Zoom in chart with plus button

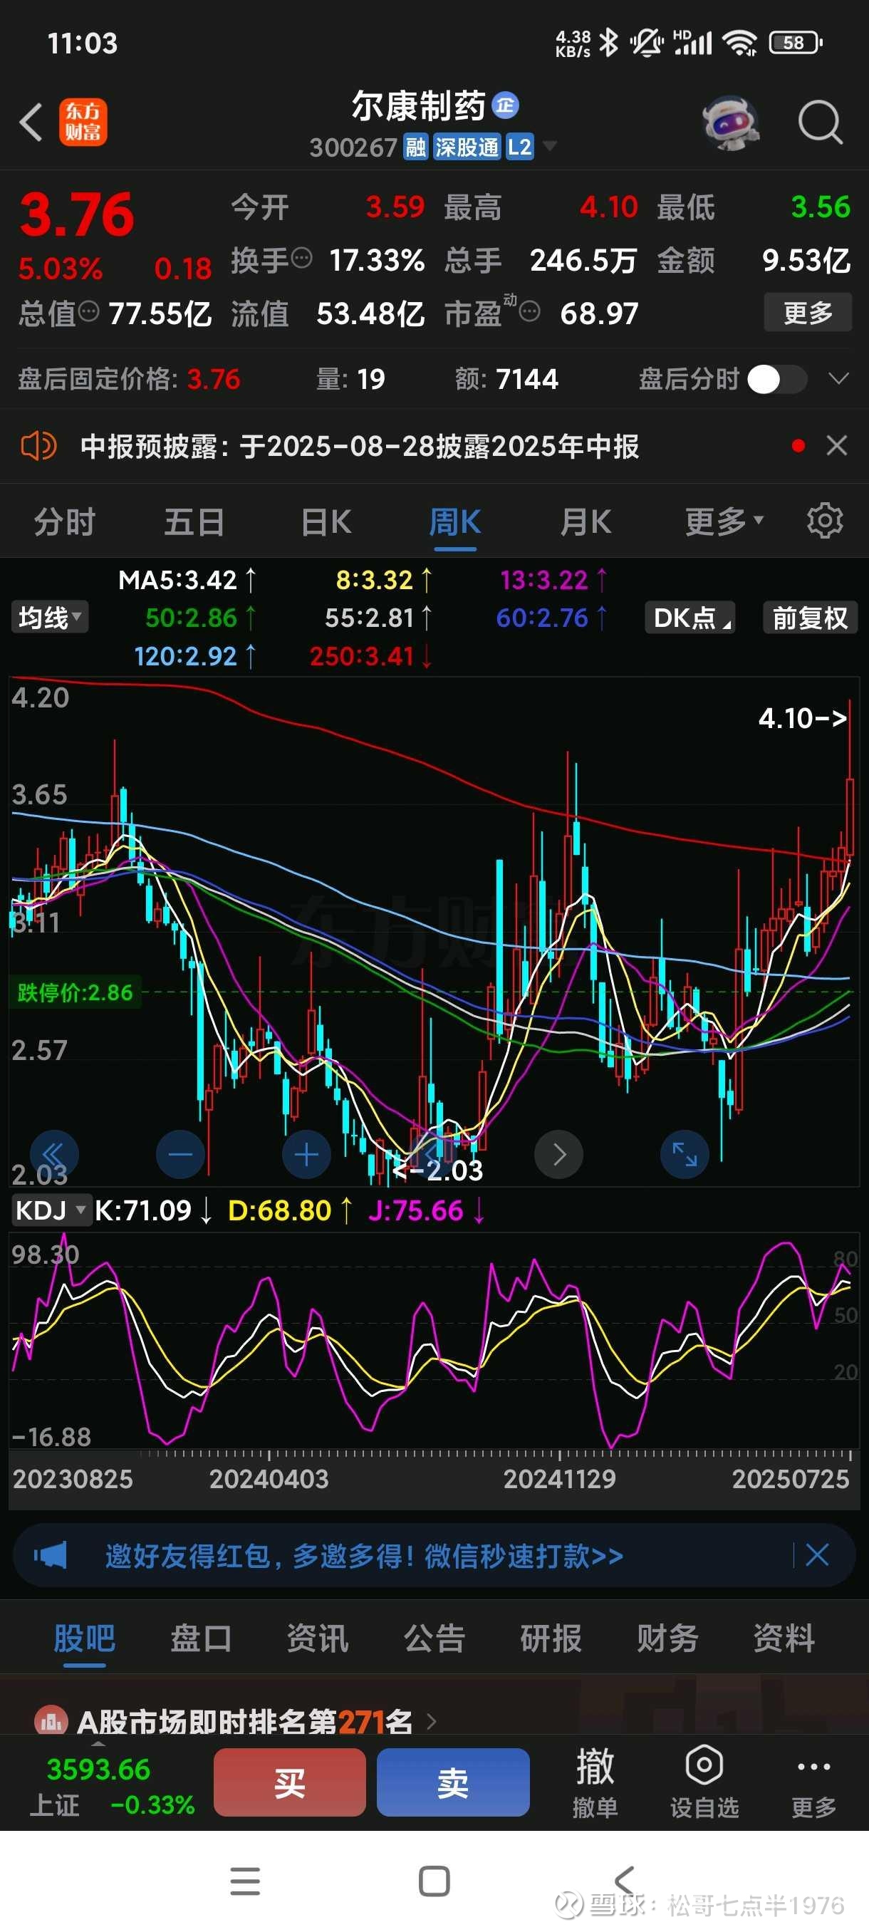[x=306, y=1154]
